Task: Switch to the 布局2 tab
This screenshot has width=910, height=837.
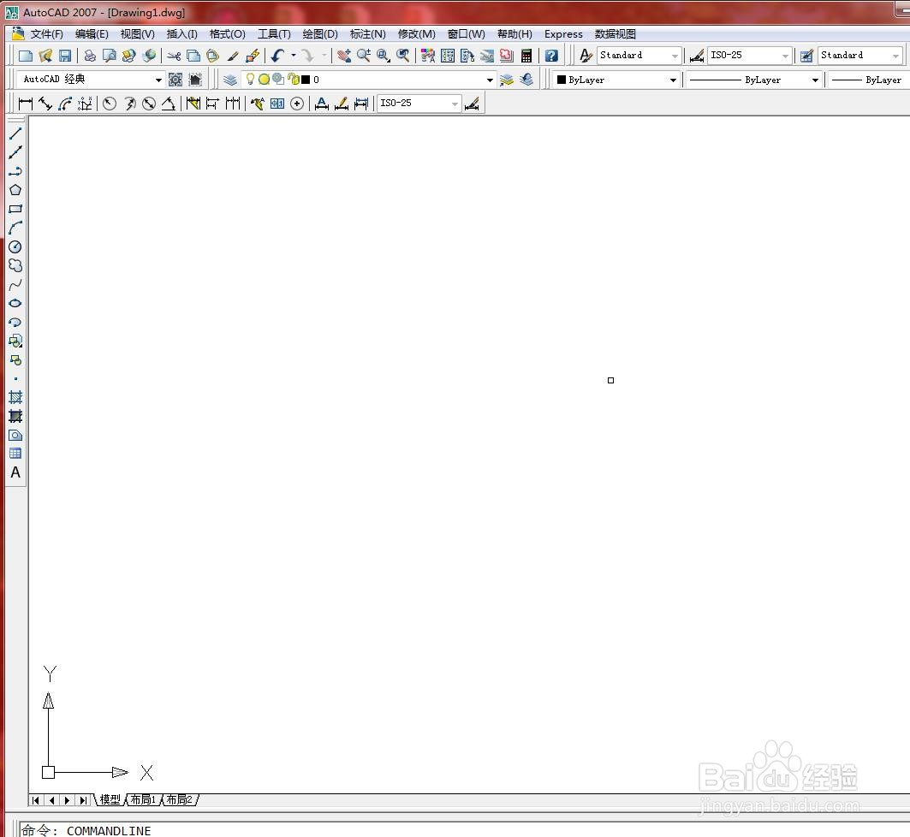Action: [179, 800]
